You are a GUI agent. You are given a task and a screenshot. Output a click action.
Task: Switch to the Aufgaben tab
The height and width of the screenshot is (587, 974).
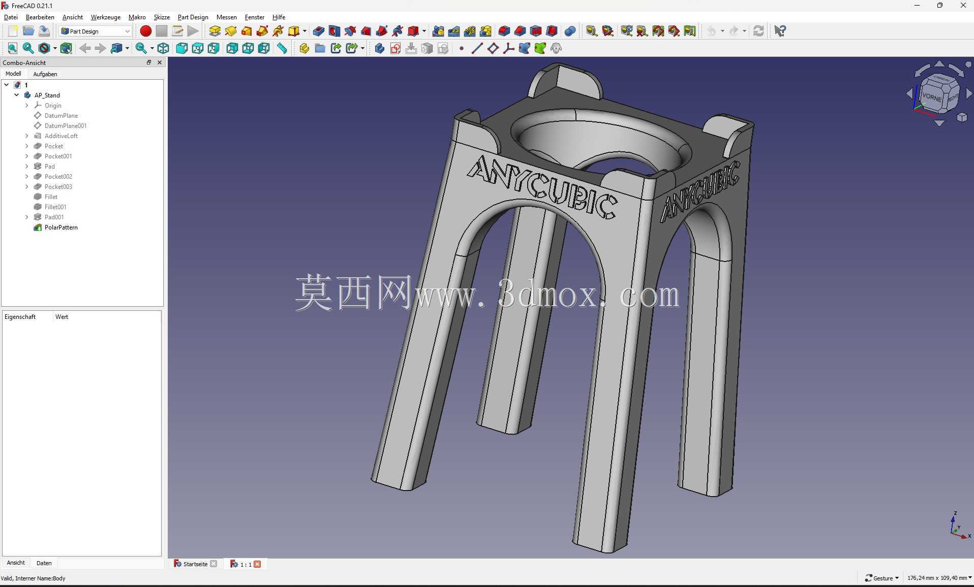[x=45, y=74]
